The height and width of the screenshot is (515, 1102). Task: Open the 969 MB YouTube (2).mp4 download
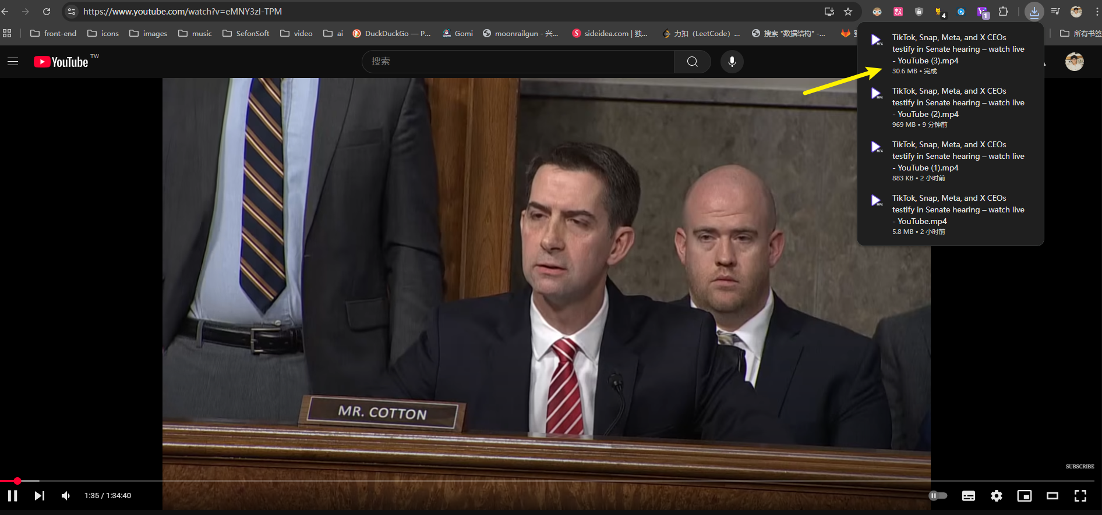[x=950, y=103]
